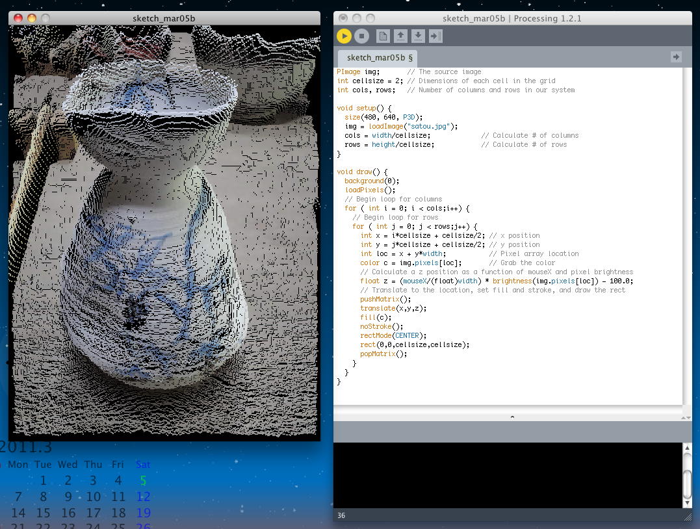
Task: Click calendar date 12 on desktop
Action: click(x=143, y=497)
